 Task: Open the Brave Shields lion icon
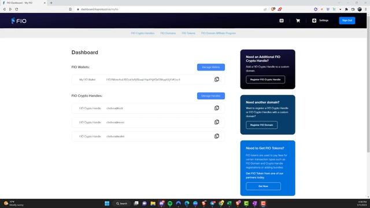click(x=273, y=9)
